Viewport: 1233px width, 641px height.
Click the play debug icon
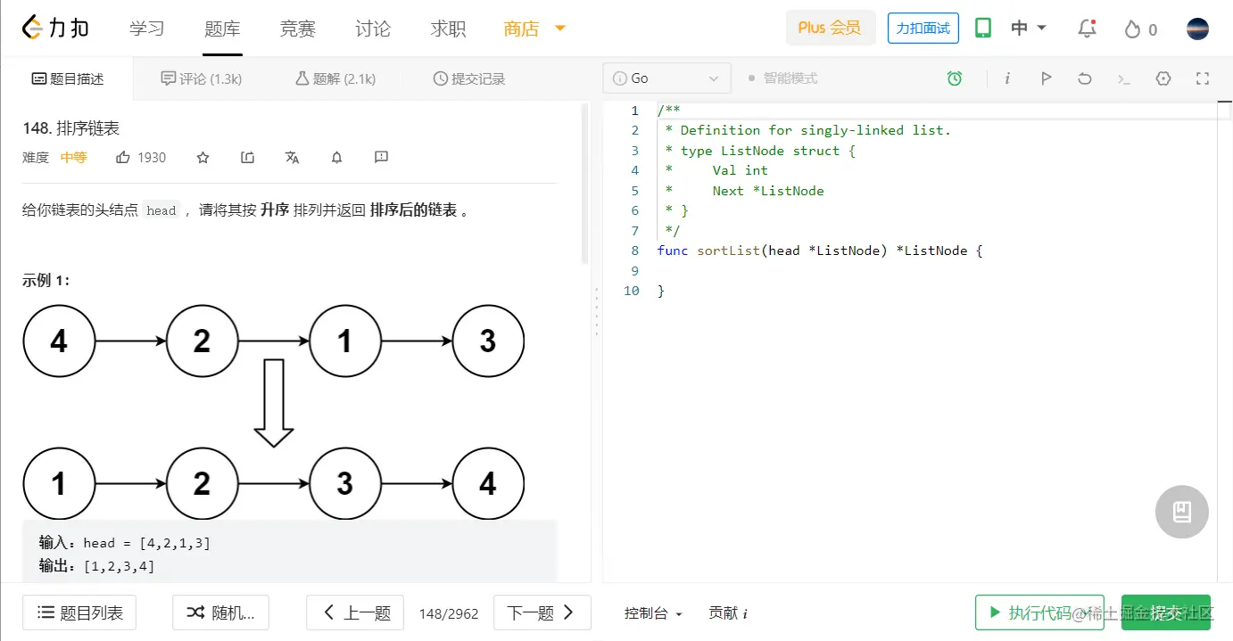(1046, 78)
